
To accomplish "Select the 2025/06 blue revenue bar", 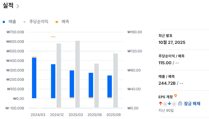I will click(91, 85).
